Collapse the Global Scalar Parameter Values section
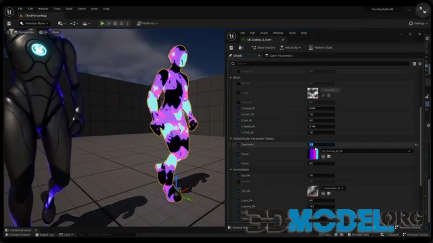The width and height of the screenshot is (433, 243). pyautogui.click(x=231, y=138)
